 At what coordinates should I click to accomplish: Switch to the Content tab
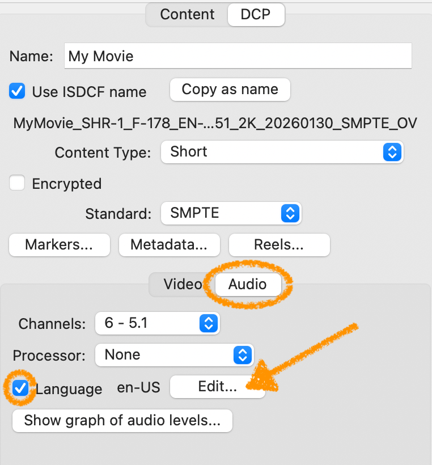tap(187, 15)
